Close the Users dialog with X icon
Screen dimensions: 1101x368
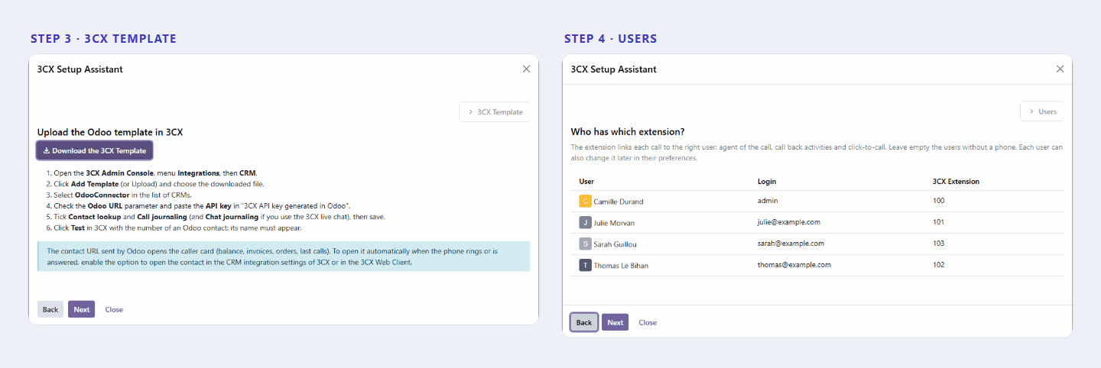tap(1060, 69)
